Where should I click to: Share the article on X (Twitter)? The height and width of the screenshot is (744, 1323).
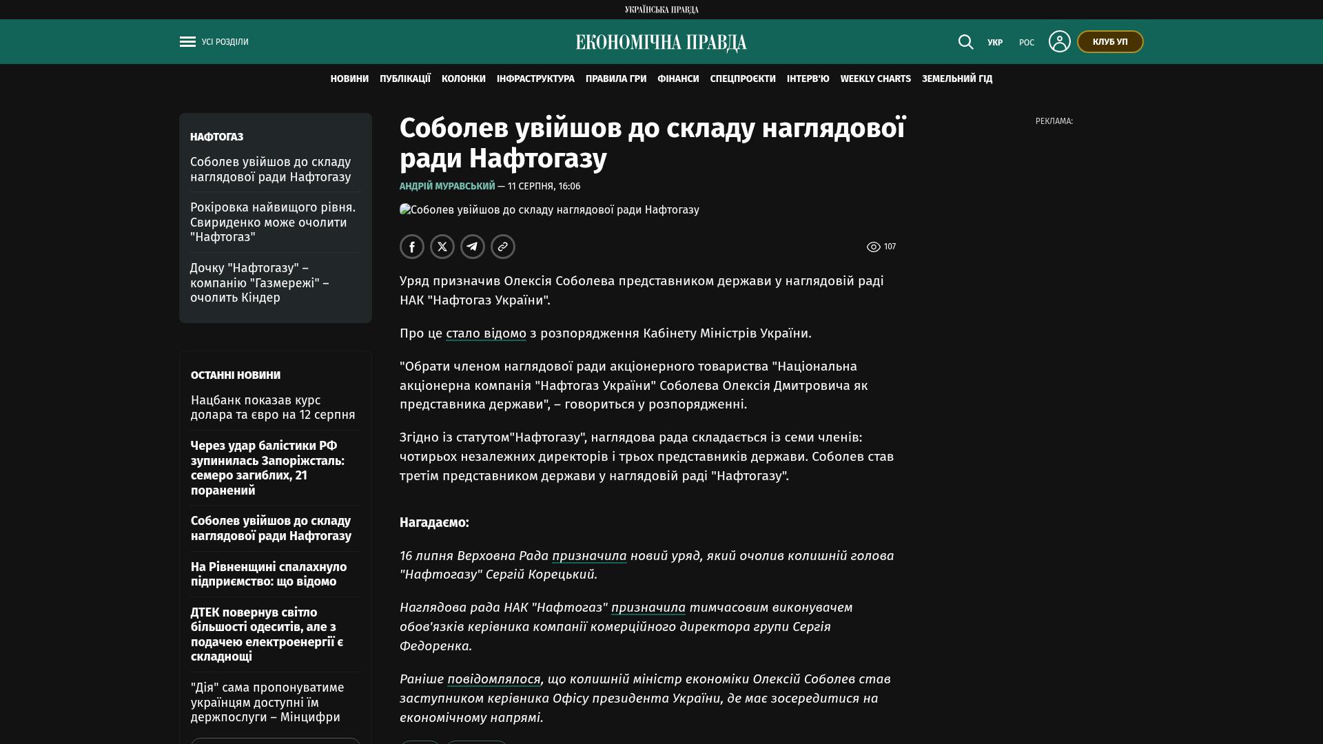pyautogui.click(x=442, y=247)
